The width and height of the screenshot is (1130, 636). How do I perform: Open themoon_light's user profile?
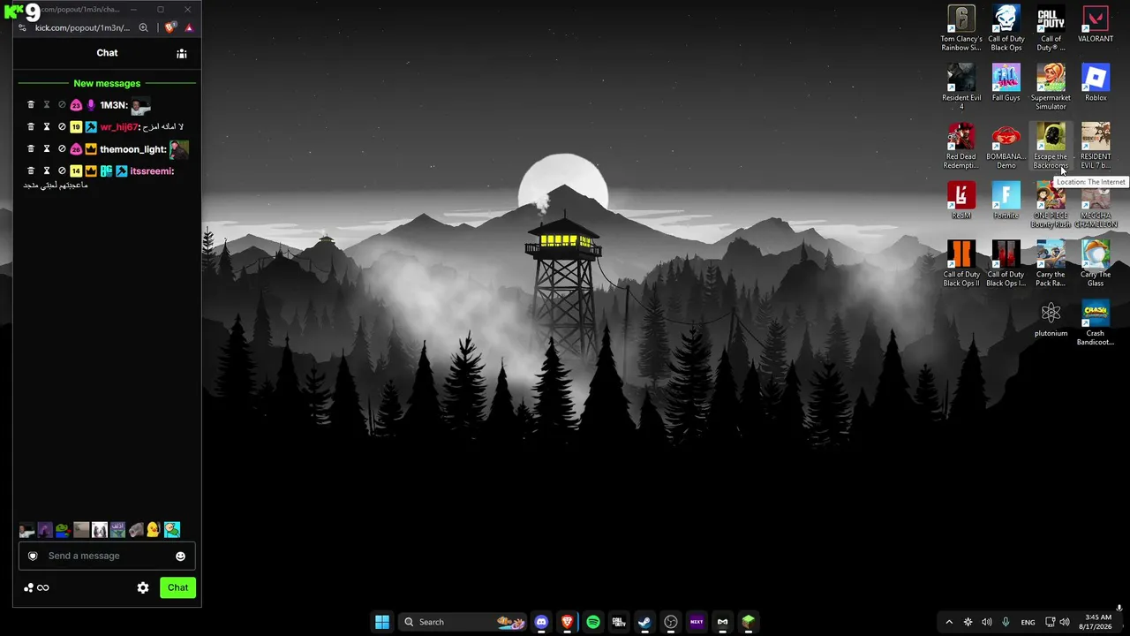click(x=133, y=149)
